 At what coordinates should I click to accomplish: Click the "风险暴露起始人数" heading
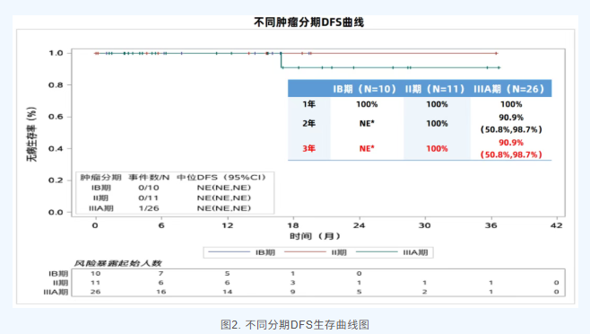click(117, 263)
